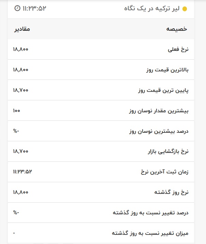Image resolution: width=206 pixels, height=244 pixels.
Task: Click the yellow dot icon beside the title
Action: (x=185, y=9)
